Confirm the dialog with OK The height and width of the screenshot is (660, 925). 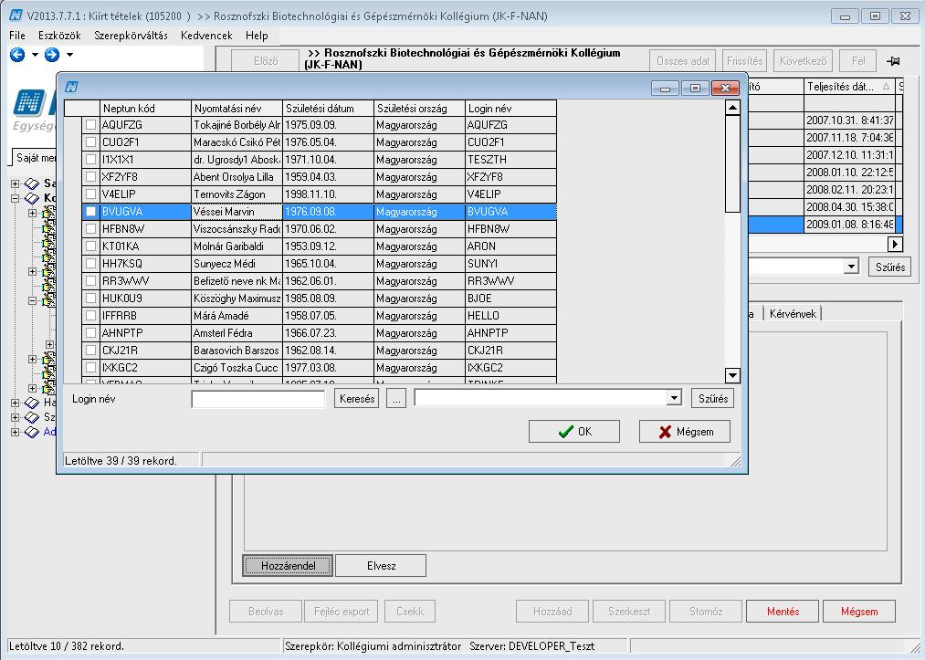[x=574, y=432]
